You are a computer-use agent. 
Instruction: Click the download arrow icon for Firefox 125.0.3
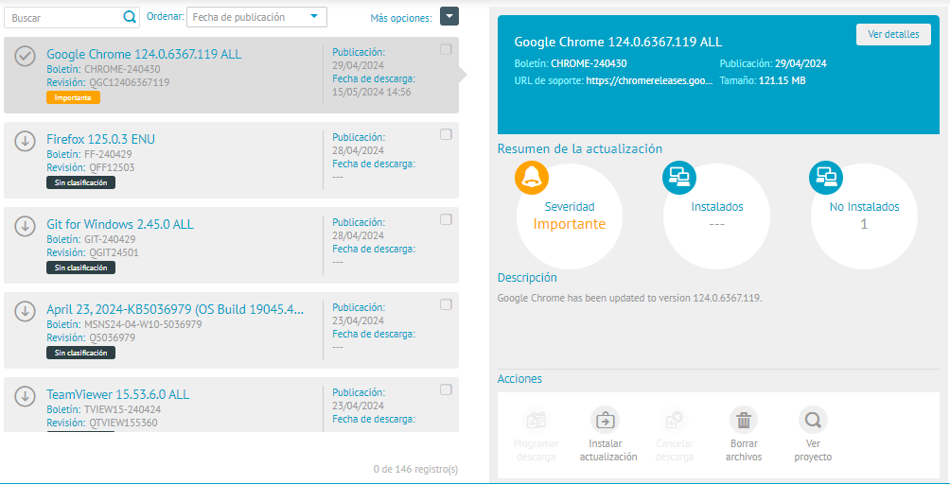point(25,141)
